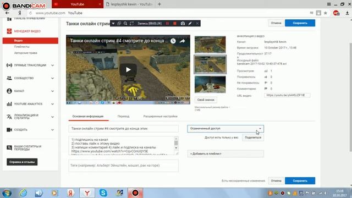
Task: Open the browser downloads arrow icon
Action: [347, 13]
